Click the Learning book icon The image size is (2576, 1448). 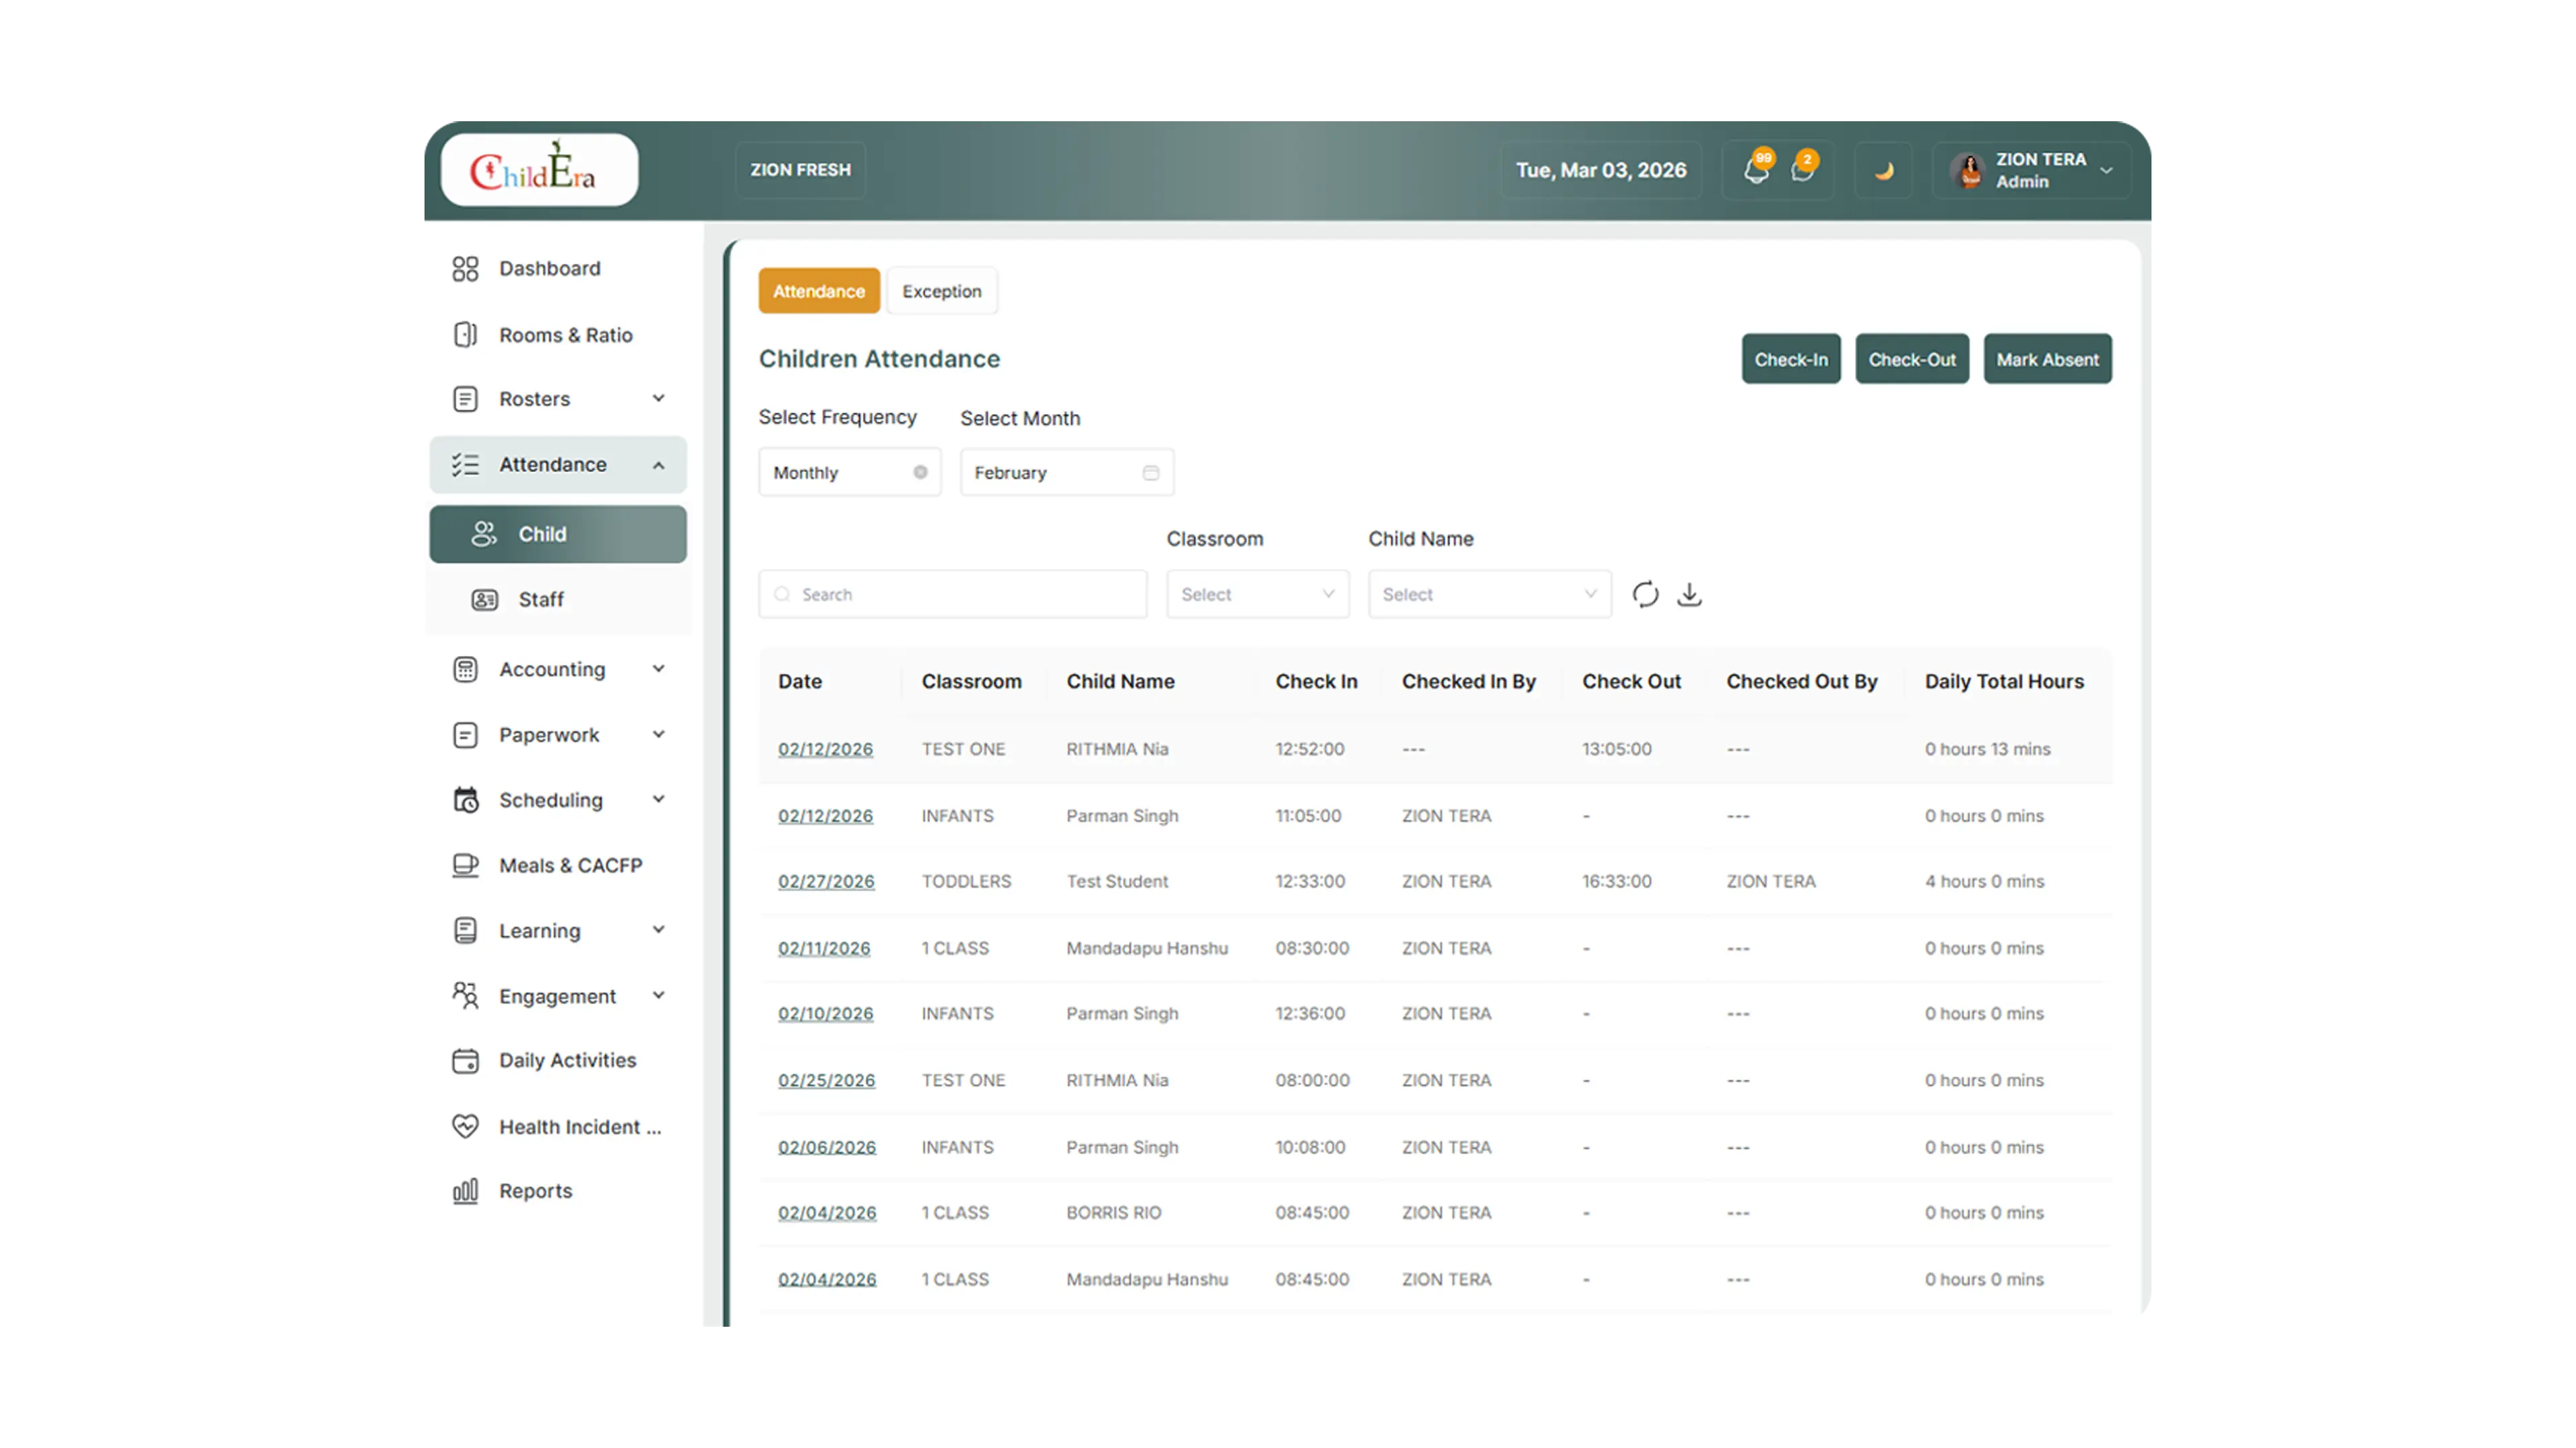point(465,930)
